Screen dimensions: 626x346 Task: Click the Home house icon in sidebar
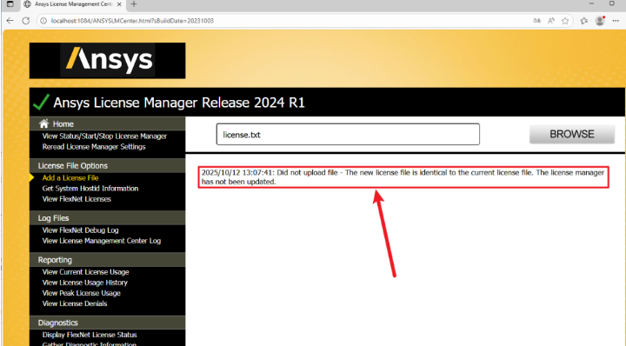43,123
